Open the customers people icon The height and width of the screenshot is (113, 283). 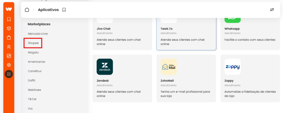pyautogui.click(x=9, y=47)
